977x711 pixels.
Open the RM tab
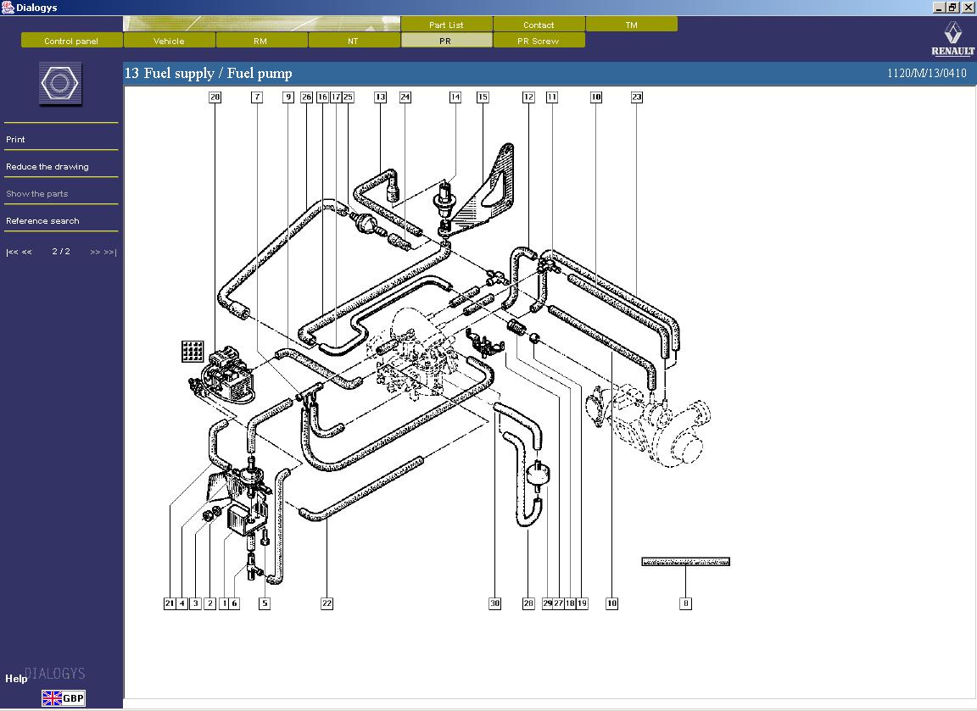point(261,41)
